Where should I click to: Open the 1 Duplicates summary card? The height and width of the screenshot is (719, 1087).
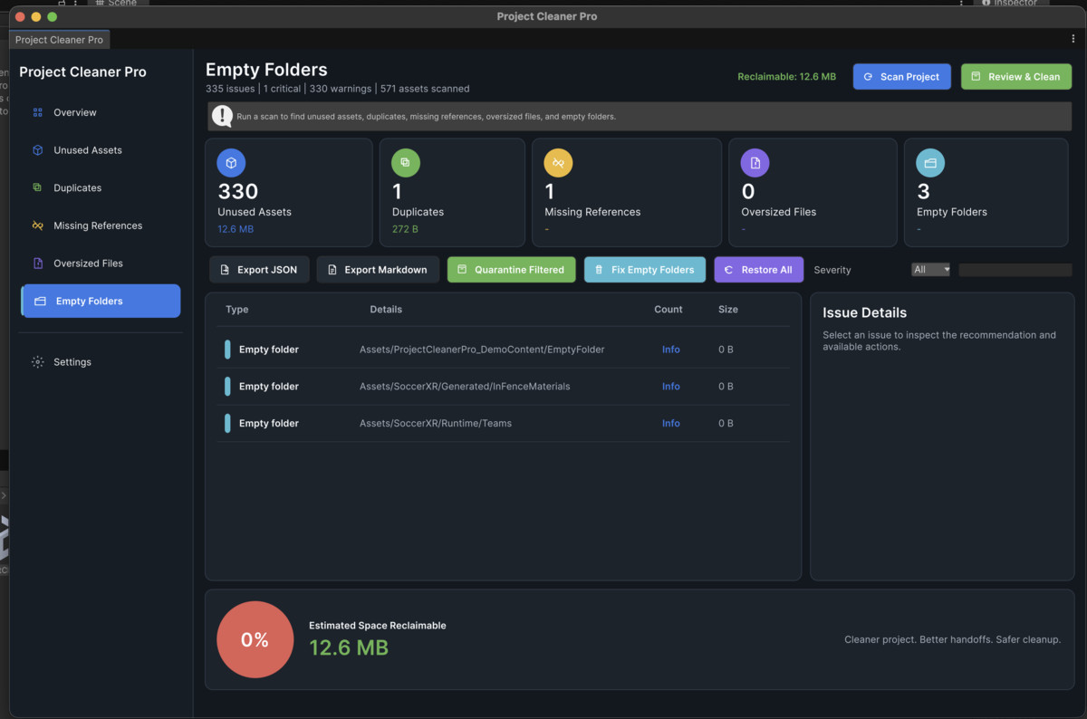click(452, 193)
